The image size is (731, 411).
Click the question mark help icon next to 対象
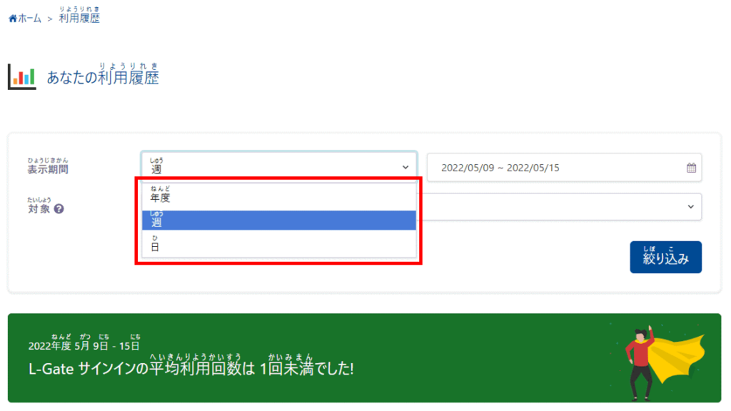pyautogui.click(x=59, y=209)
